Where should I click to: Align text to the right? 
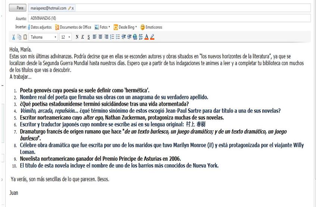pos(106,37)
